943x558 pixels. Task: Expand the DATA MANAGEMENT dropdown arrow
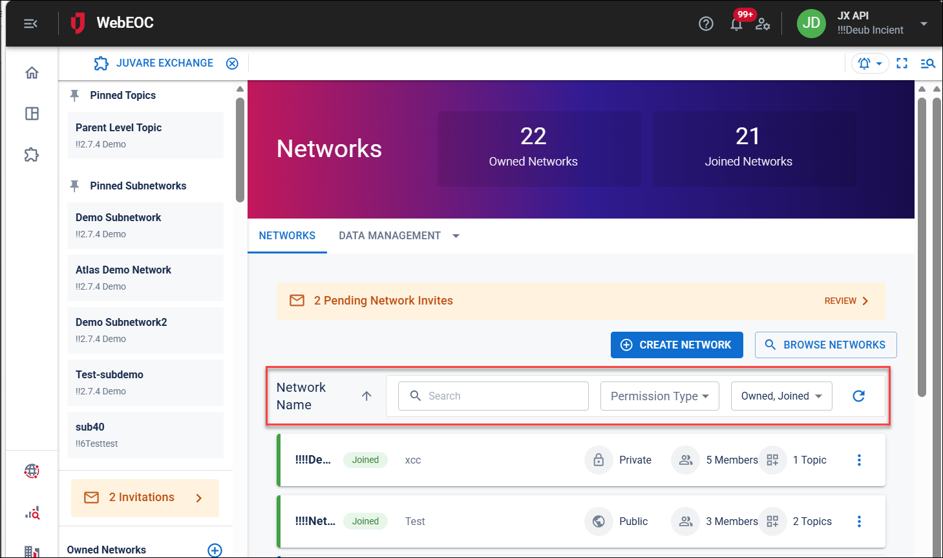coord(456,236)
